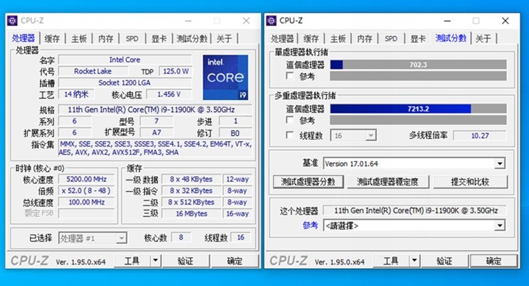Click single-thread score bar showing 702.3
This screenshot has height=286, width=529.
[419, 64]
